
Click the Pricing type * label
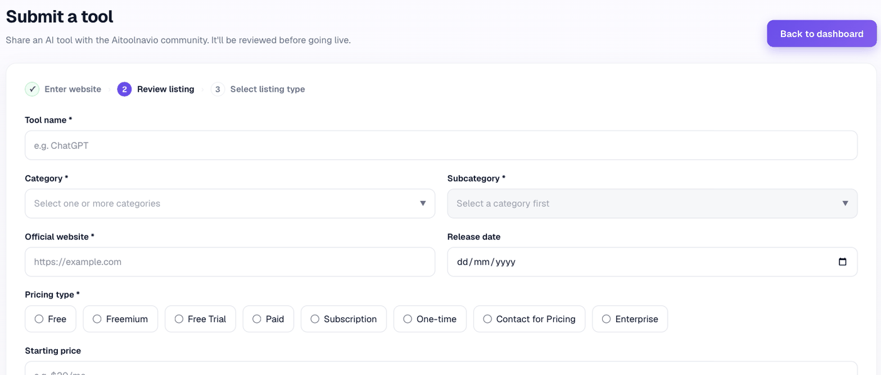(x=53, y=295)
